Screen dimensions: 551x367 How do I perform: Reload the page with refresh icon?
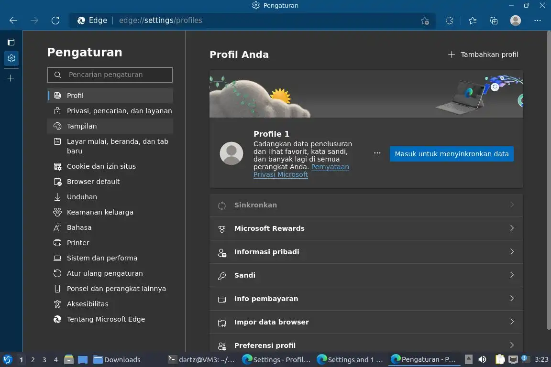(55, 21)
